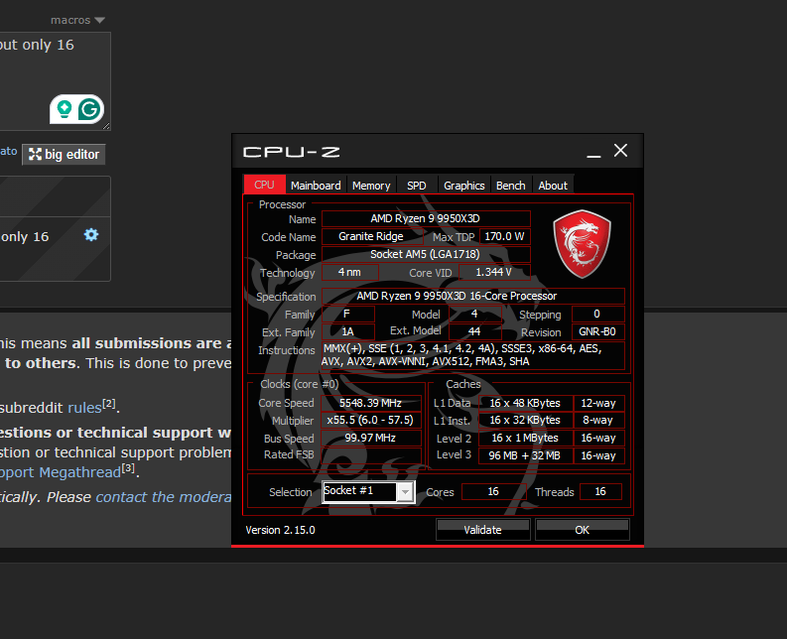Click the Package value Socket AM5 (LGA1718)

tap(426, 254)
